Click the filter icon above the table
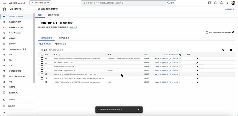 [x=42, y=50]
